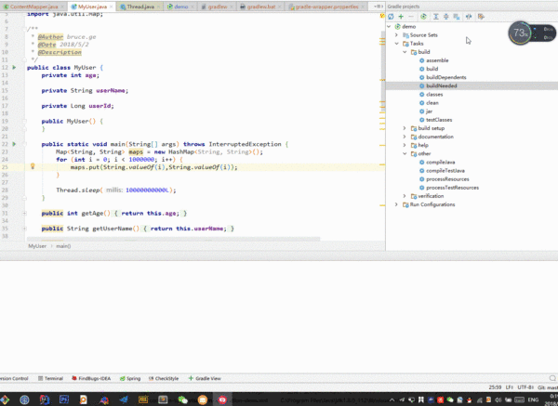Click Expand All icon in Gradle toolbar
558x406 pixels.
tap(434, 16)
